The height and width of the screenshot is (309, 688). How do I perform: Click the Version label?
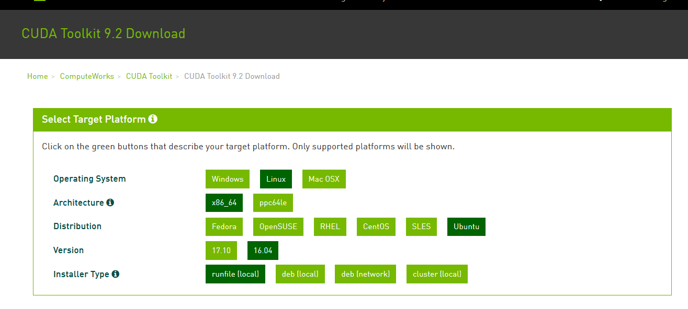69,251
